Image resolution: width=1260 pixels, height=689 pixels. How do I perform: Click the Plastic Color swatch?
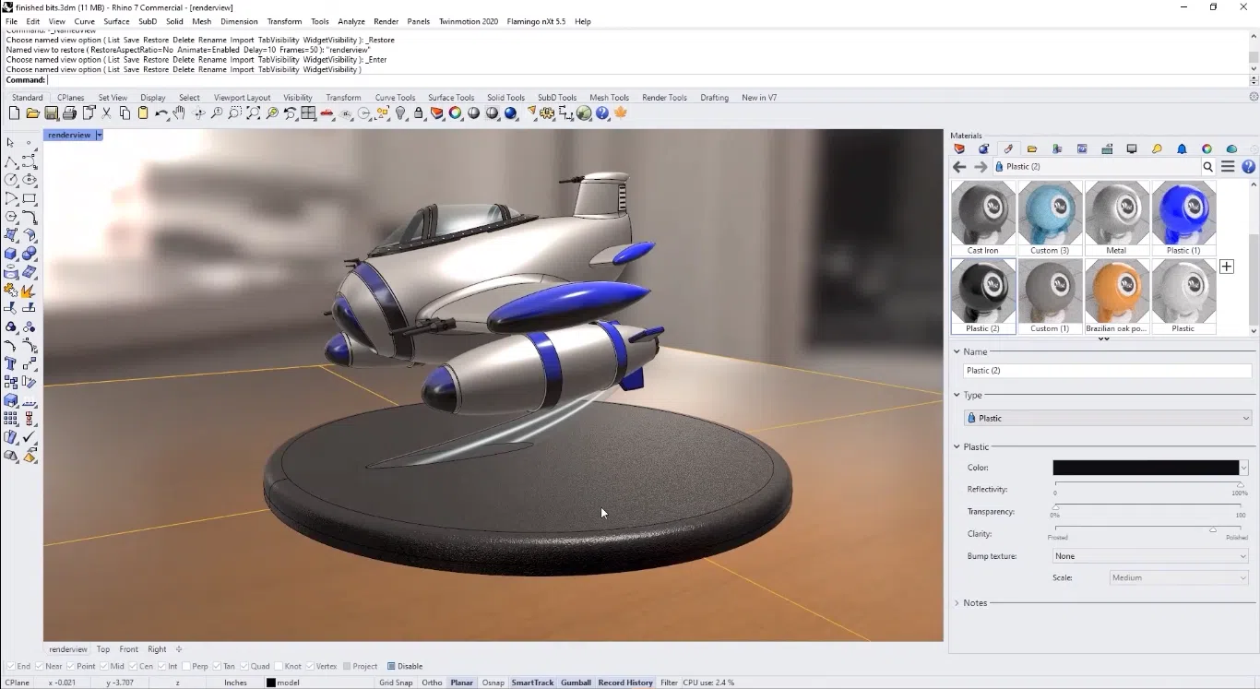(1144, 468)
